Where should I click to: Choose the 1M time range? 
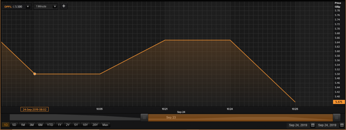(x=23, y=125)
